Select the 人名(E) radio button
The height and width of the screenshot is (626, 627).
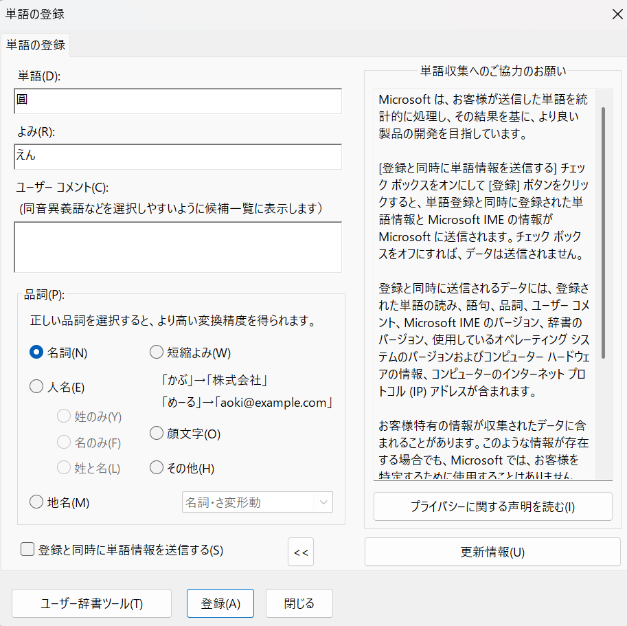tap(37, 388)
